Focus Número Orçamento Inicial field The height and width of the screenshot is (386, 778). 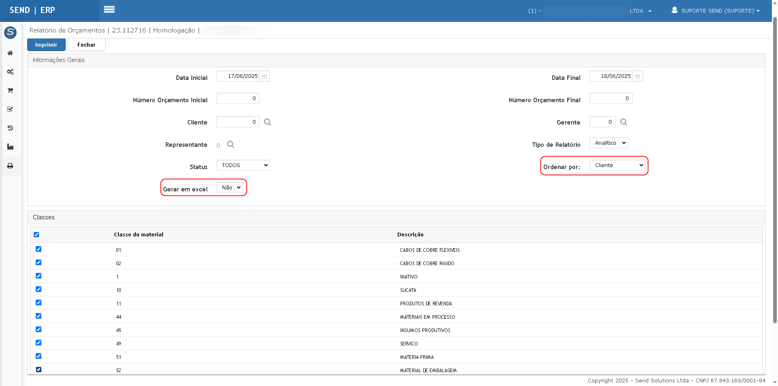tap(238, 99)
